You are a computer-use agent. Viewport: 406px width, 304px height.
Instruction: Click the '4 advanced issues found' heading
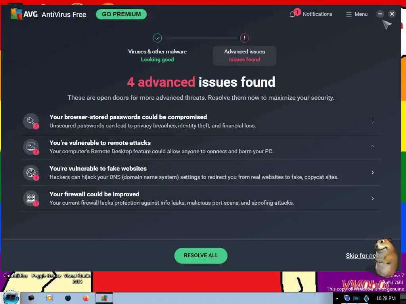[201, 82]
